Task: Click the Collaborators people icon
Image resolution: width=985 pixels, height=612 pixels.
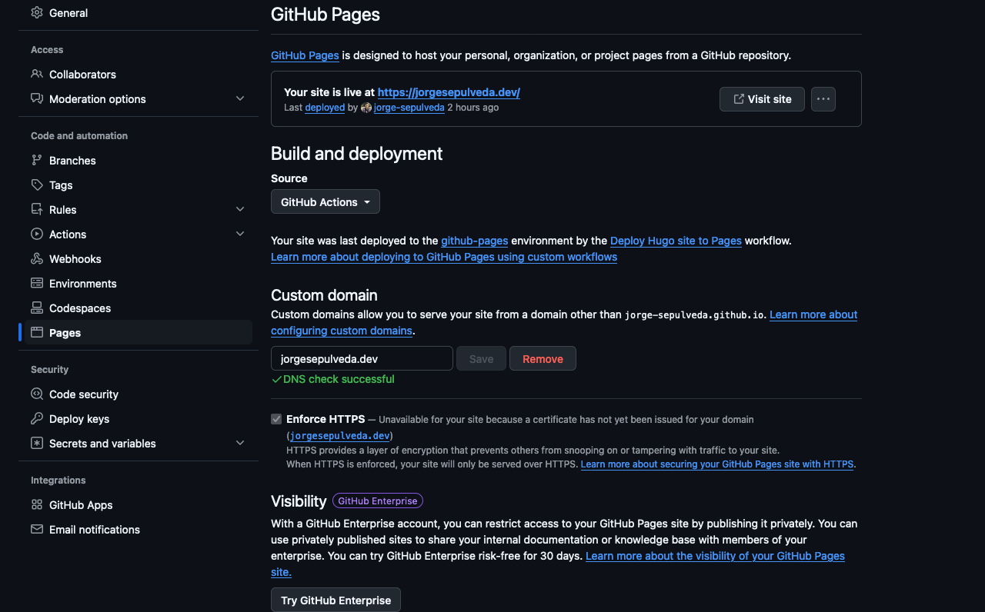Action: [x=37, y=75]
